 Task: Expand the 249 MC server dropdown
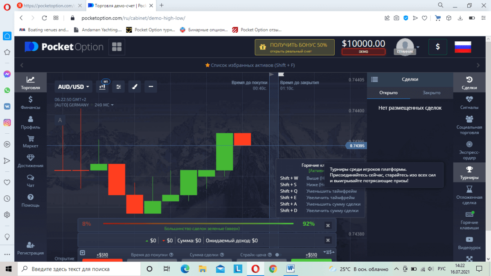pos(104,105)
